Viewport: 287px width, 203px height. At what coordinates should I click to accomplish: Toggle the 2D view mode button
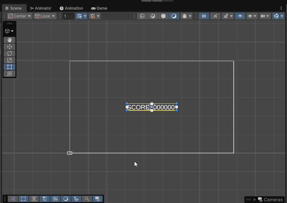204,16
